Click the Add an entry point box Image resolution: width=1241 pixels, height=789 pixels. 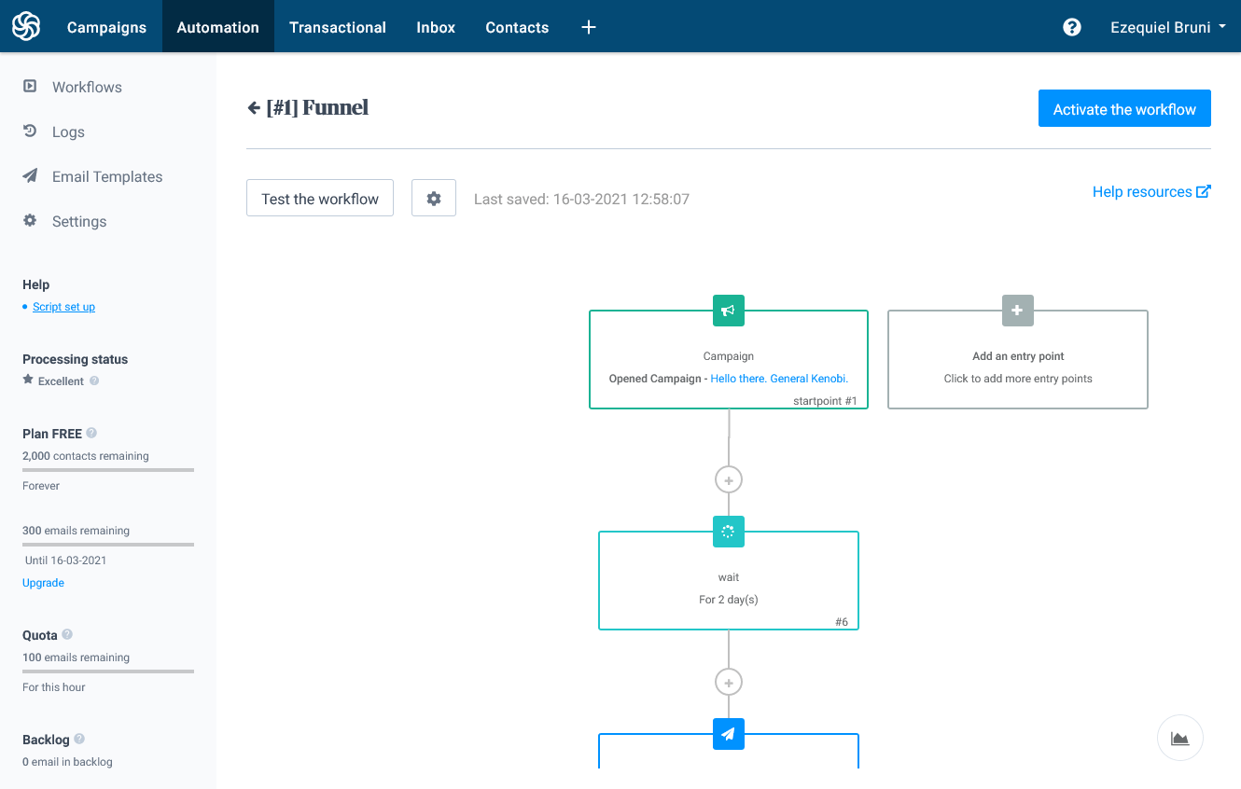tap(1018, 359)
